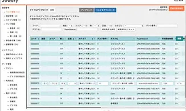Open the サマリー sidebar item
The image size is (186, 111).
(9, 68)
